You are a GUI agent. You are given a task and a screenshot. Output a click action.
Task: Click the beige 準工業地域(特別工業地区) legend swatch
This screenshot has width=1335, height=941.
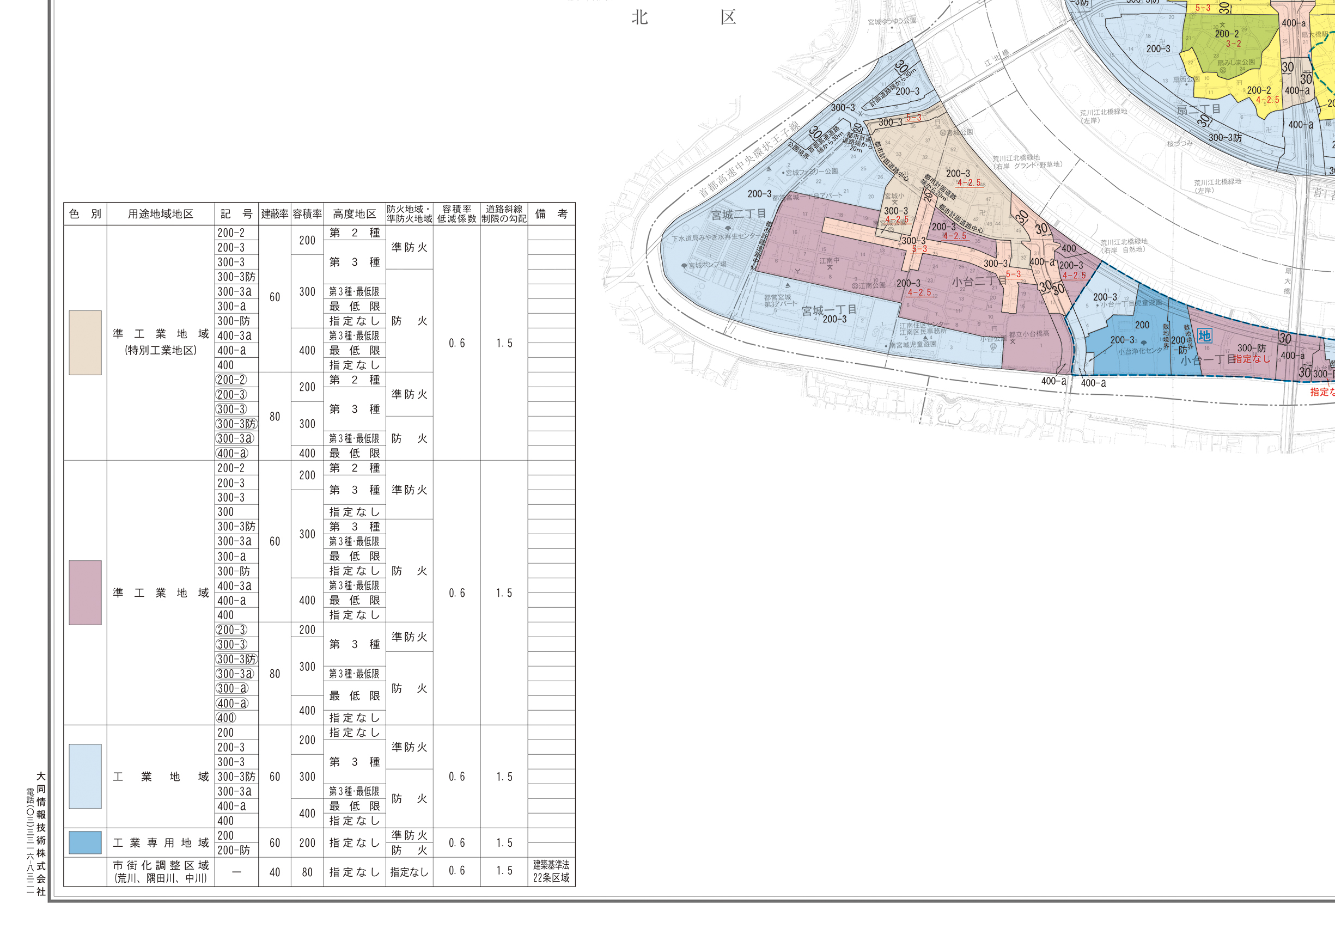(x=85, y=343)
